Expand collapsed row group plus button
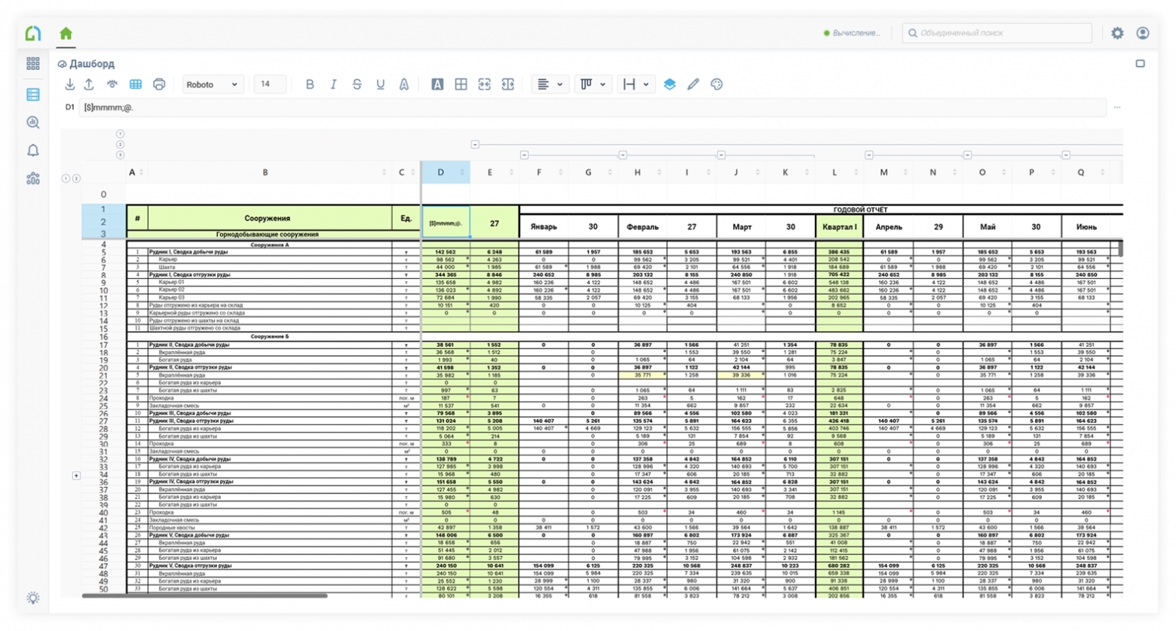Viewport: 1176px width, 631px height. (x=76, y=476)
